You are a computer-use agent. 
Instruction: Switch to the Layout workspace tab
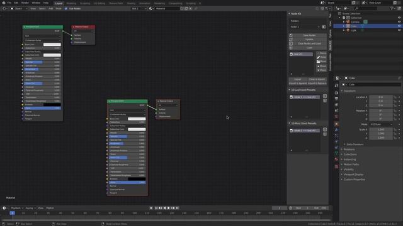point(59,3)
